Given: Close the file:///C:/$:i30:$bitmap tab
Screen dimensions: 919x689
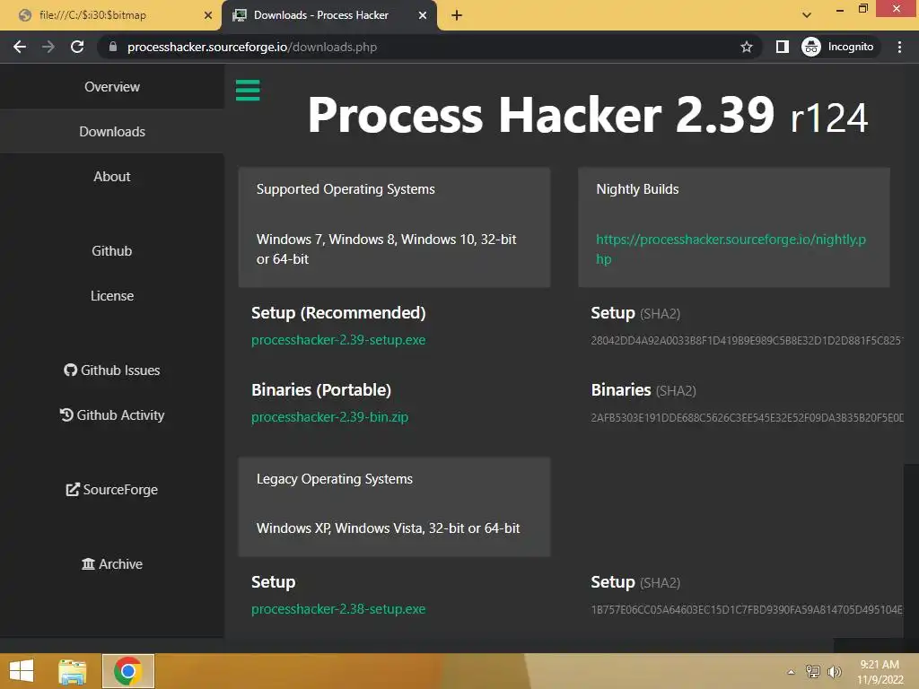Looking at the screenshot, I should (x=207, y=15).
